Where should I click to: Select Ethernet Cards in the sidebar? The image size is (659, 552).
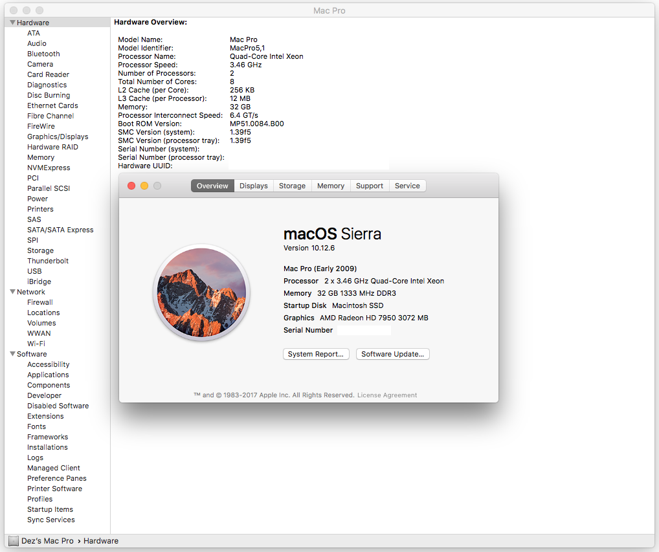(52, 105)
